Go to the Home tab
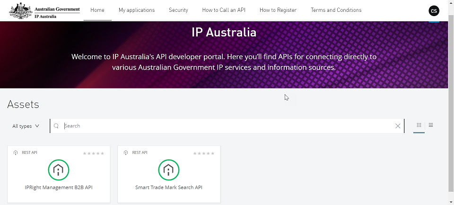454x205 pixels. coord(97,10)
